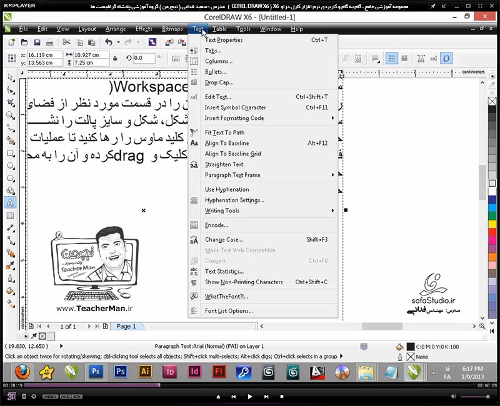Click the Import icon in toolbar

169,42
